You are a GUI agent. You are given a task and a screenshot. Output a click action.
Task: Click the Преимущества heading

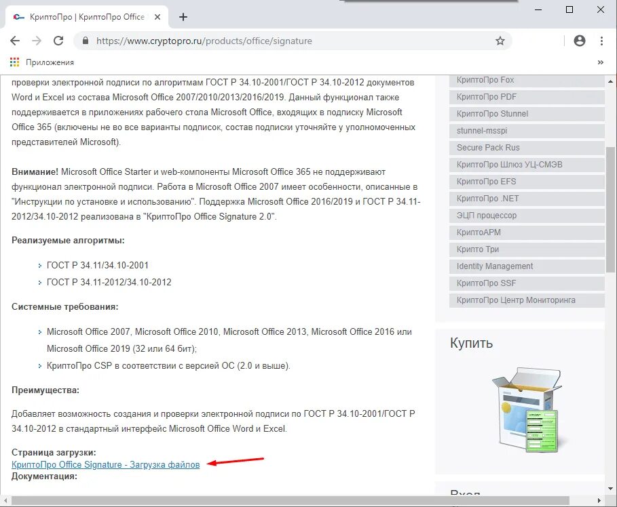(45, 390)
